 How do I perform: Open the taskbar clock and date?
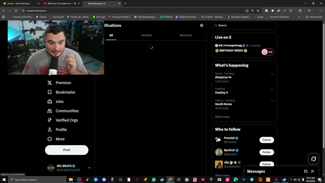(x=311, y=180)
